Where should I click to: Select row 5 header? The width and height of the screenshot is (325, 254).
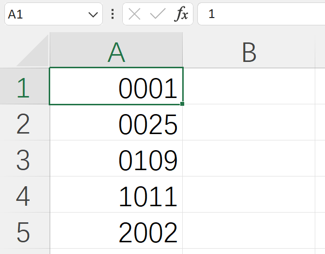click(x=24, y=232)
